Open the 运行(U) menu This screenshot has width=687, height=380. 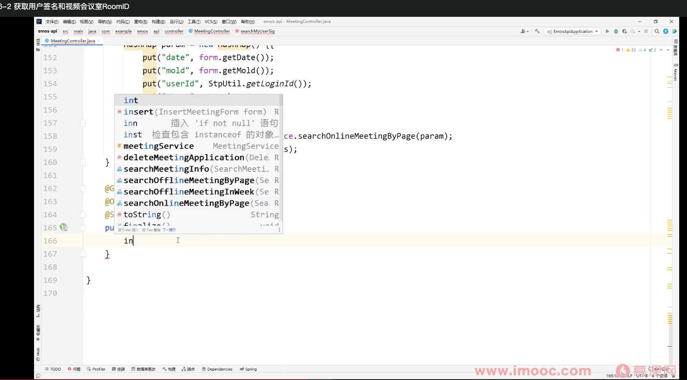click(176, 22)
